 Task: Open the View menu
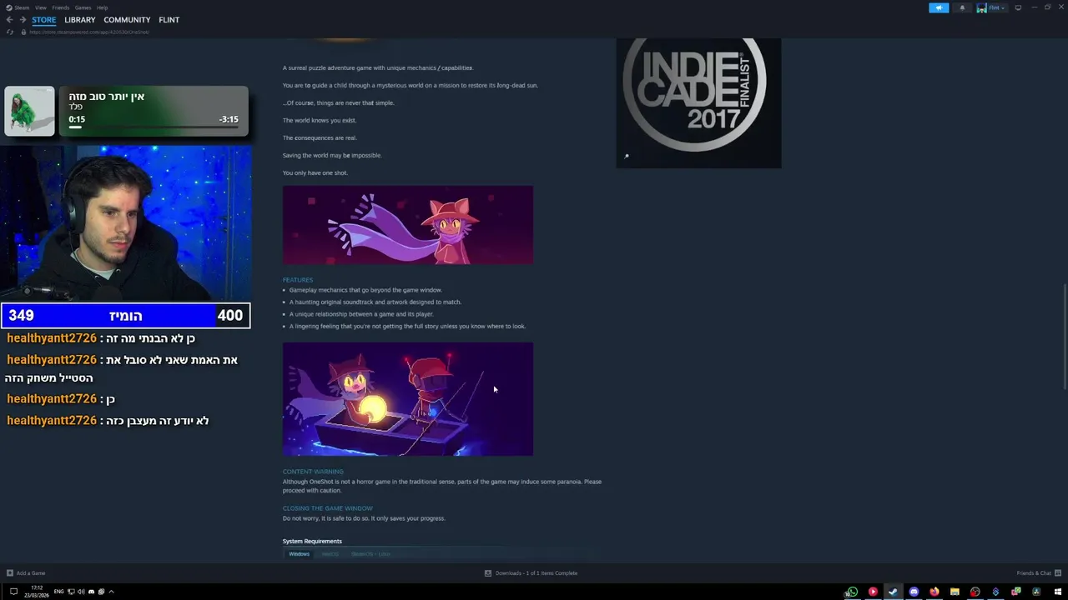point(41,7)
